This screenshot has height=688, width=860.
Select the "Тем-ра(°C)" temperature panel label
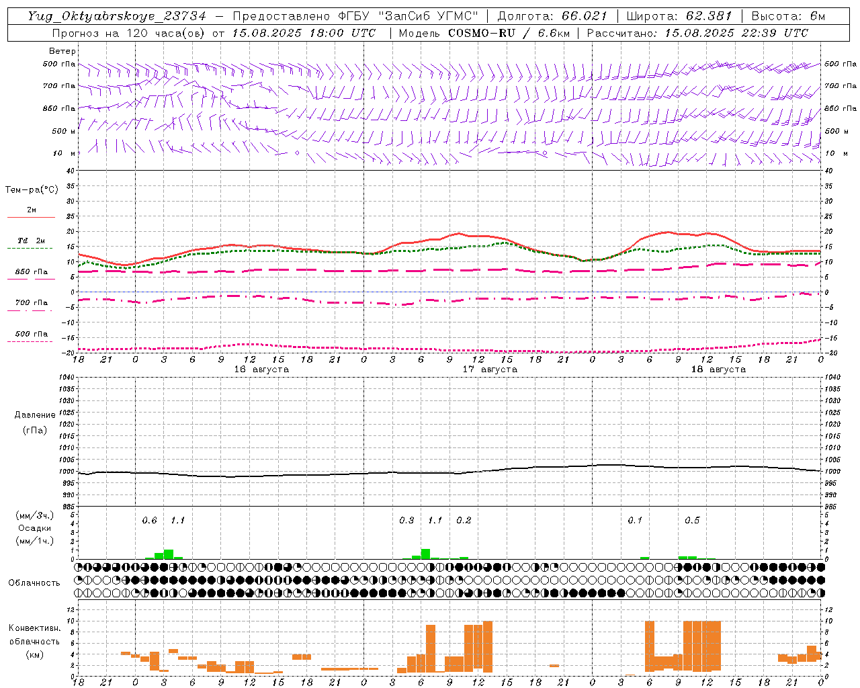click(32, 190)
